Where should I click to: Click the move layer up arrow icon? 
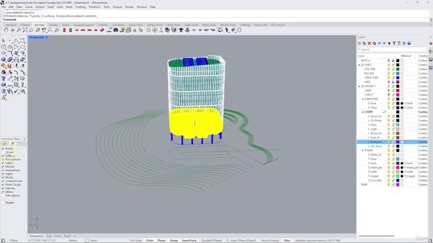click(x=379, y=43)
